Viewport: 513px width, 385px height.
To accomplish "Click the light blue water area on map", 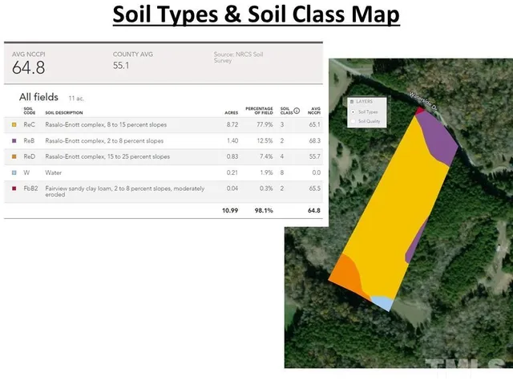I will point(382,303).
